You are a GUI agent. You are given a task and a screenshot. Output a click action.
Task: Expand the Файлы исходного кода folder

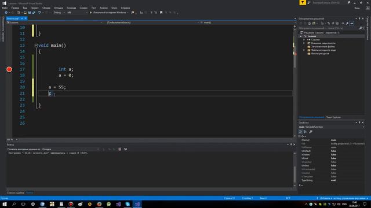tap(304, 50)
